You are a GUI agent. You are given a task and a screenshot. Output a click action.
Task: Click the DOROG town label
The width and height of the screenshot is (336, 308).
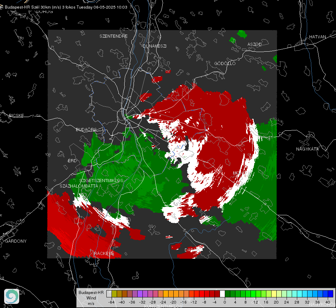point(45,12)
